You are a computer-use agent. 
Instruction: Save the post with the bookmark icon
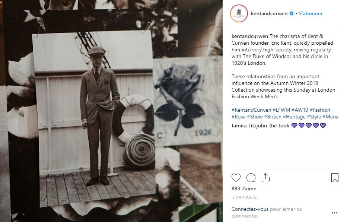(x=335, y=178)
